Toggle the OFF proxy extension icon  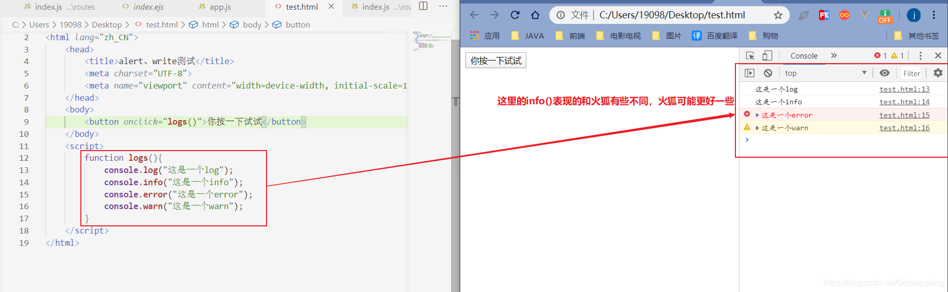885,16
